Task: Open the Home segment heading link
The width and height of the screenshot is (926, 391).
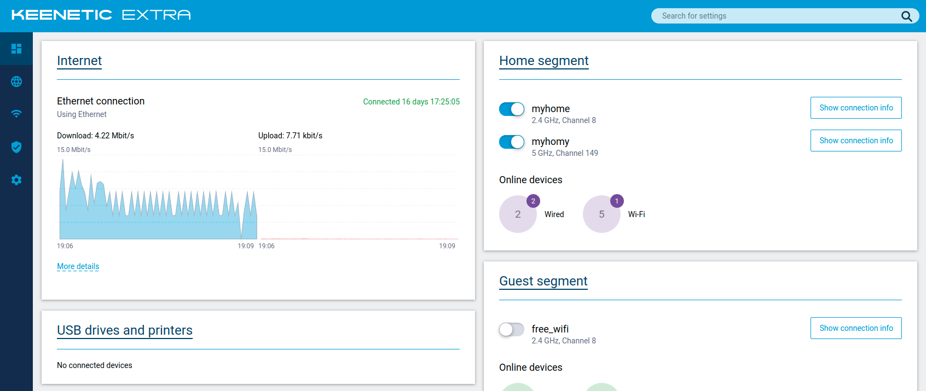Action: pos(544,61)
